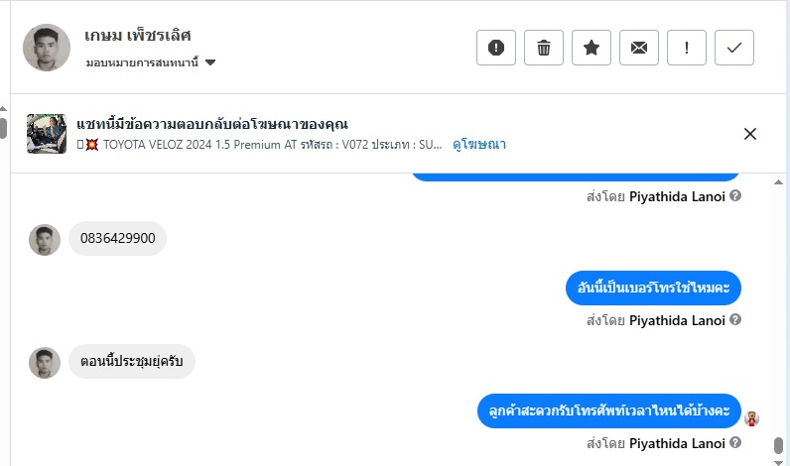Click customer name เกษม เพ็ชรเลิศ in header
790x466 pixels.
[x=138, y=36]
